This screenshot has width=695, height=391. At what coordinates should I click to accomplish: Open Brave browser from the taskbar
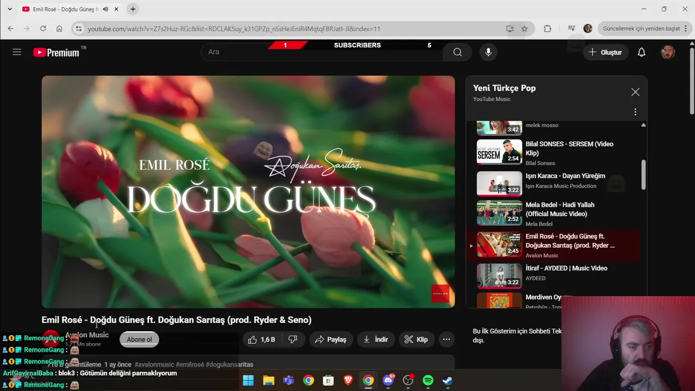[x=348, y=380]
